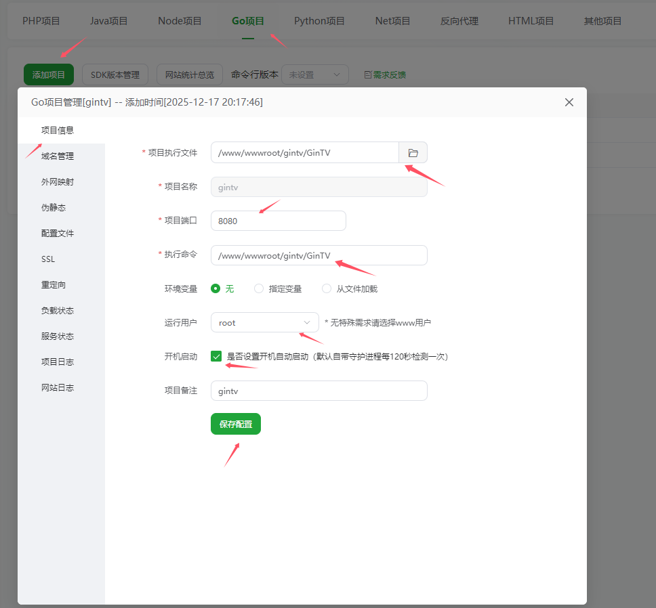Open SDK版本管理 button
The image size is (656, 608).
pos(115,75)
